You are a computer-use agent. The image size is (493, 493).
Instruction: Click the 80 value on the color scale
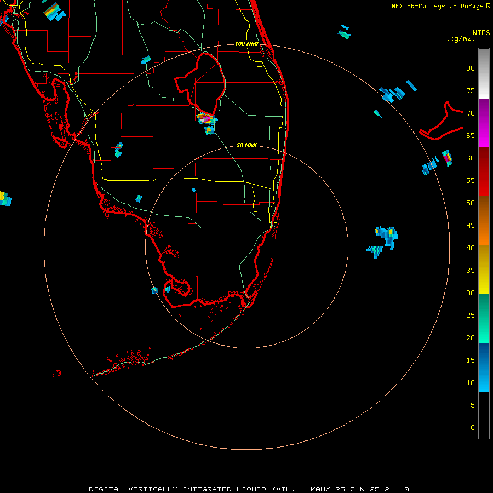coord(471,68)
